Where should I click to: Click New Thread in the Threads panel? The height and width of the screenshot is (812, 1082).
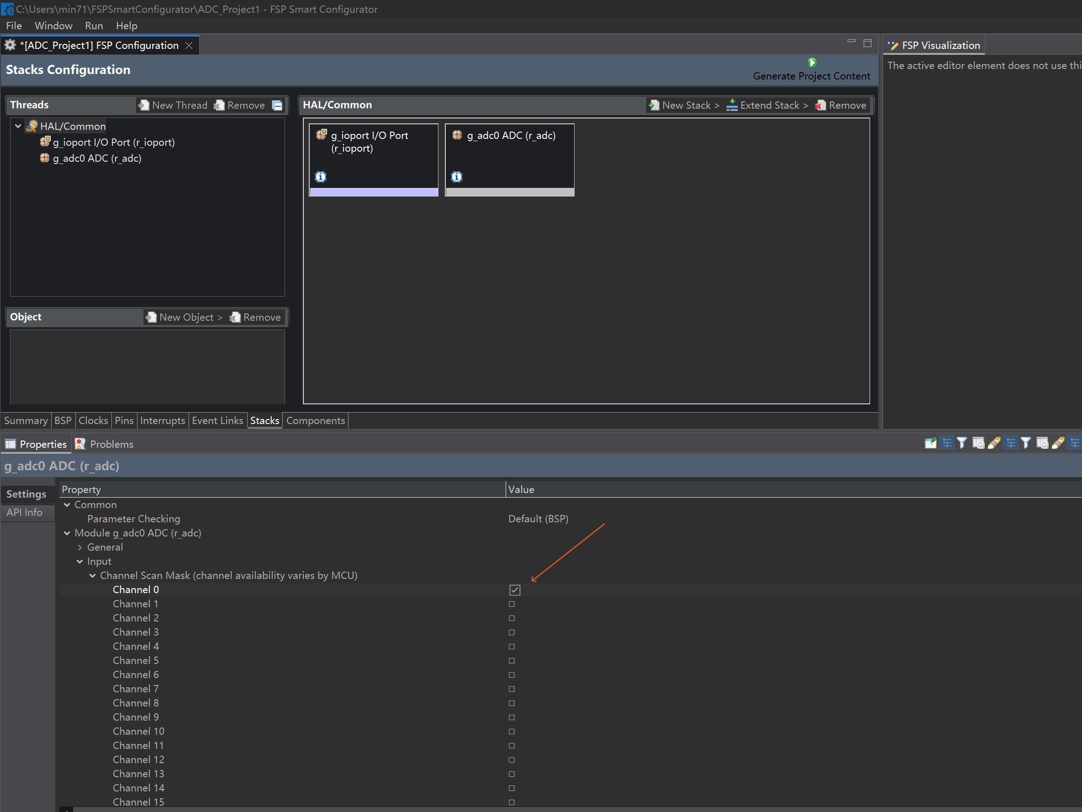pyautogui.click(x=173, y=105)
